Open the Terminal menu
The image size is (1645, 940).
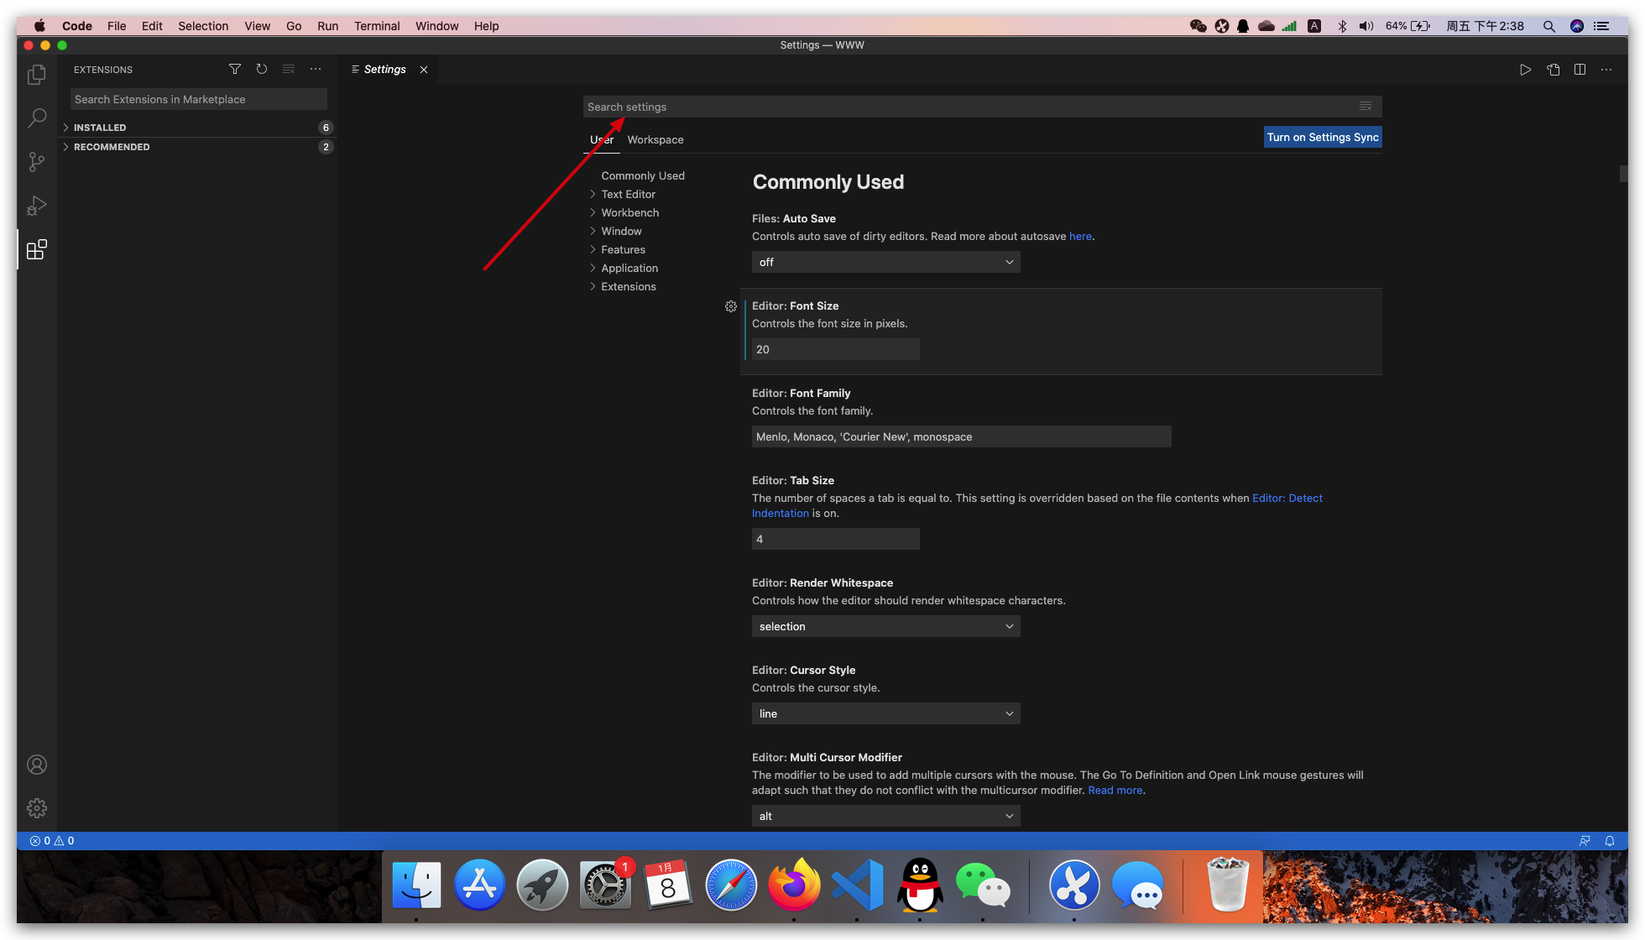click(376, 26)
